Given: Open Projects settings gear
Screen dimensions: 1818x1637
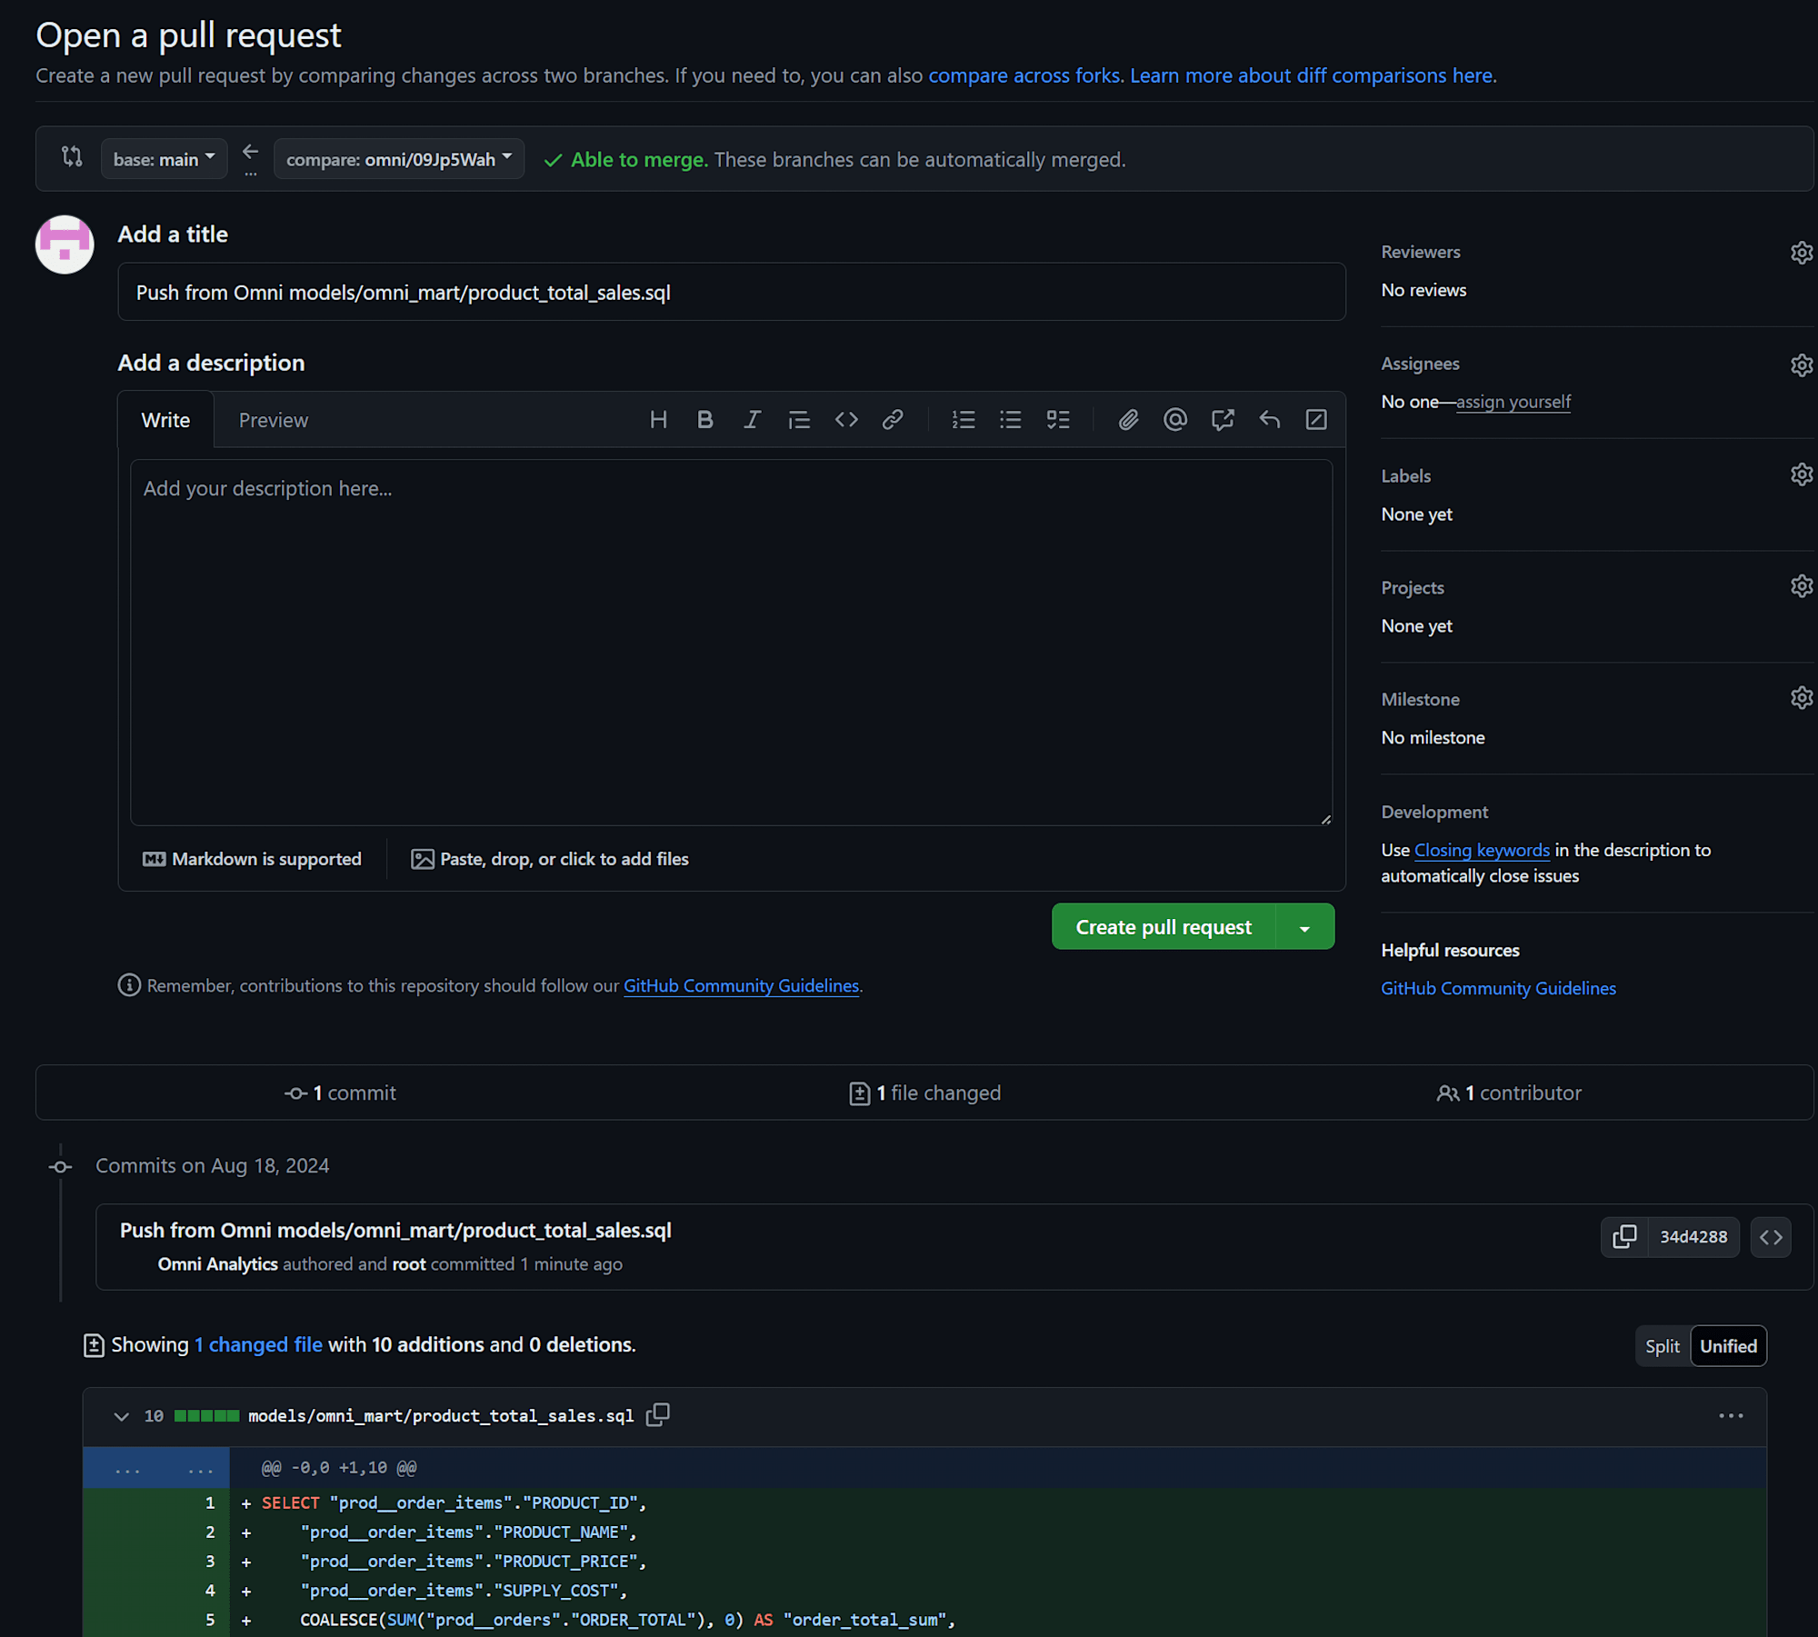Looking at the screenshot, I should coord(1802,586).
